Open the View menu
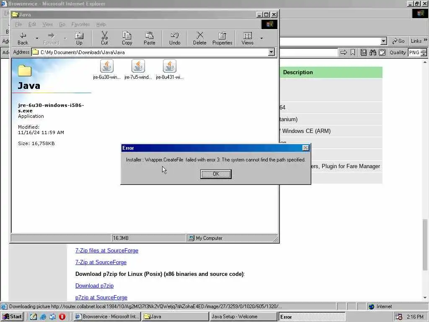429x322 pixels. pyautogui.click(x=47, y=24)
